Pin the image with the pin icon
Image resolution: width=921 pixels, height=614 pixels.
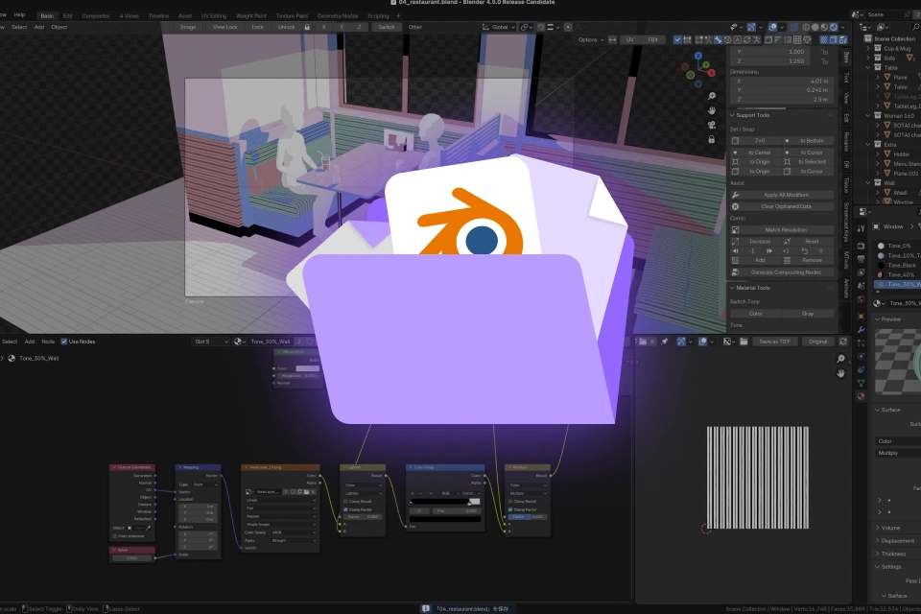tap(664, 342)
